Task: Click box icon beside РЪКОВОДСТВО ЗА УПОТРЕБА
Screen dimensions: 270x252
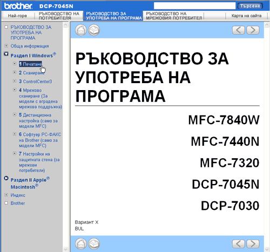Action: (x=6, y=27)
